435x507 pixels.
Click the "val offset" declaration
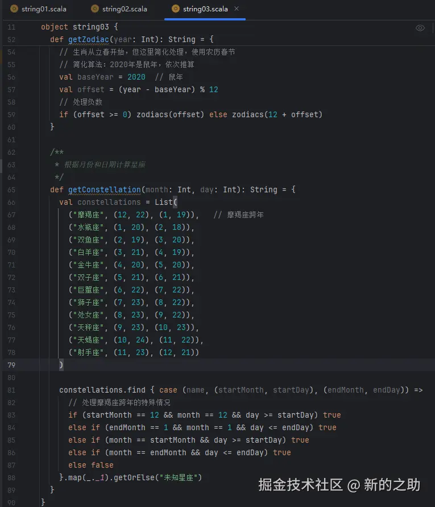82,89
